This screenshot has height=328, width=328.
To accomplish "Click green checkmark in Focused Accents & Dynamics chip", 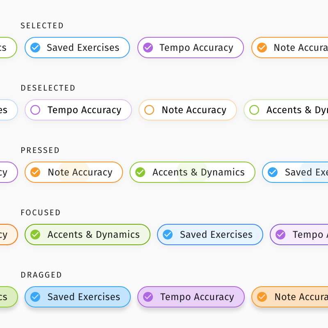I will [35, 235].
